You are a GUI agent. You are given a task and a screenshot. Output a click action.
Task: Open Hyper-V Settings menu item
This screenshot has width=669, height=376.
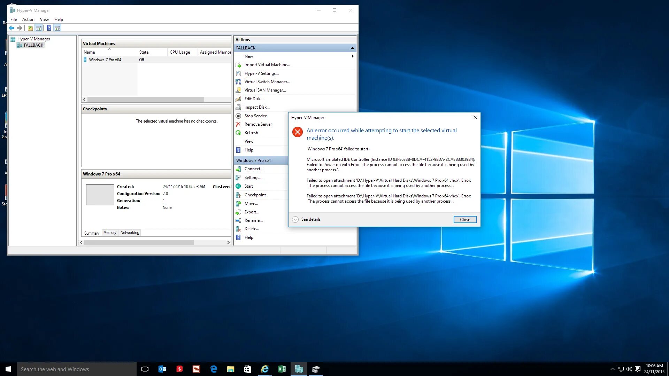tap(261, 73)
